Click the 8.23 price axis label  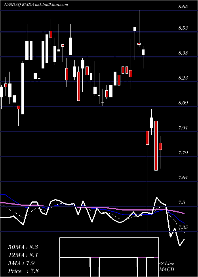(183, 78)
